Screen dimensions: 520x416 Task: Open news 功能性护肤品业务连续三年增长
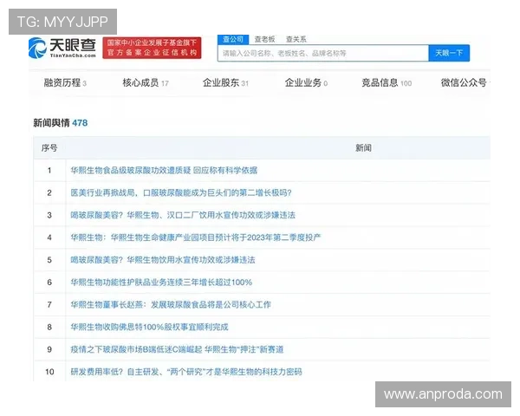[161, 283]
